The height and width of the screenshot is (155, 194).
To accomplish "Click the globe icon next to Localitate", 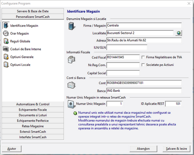I will [x=179, y=33].
